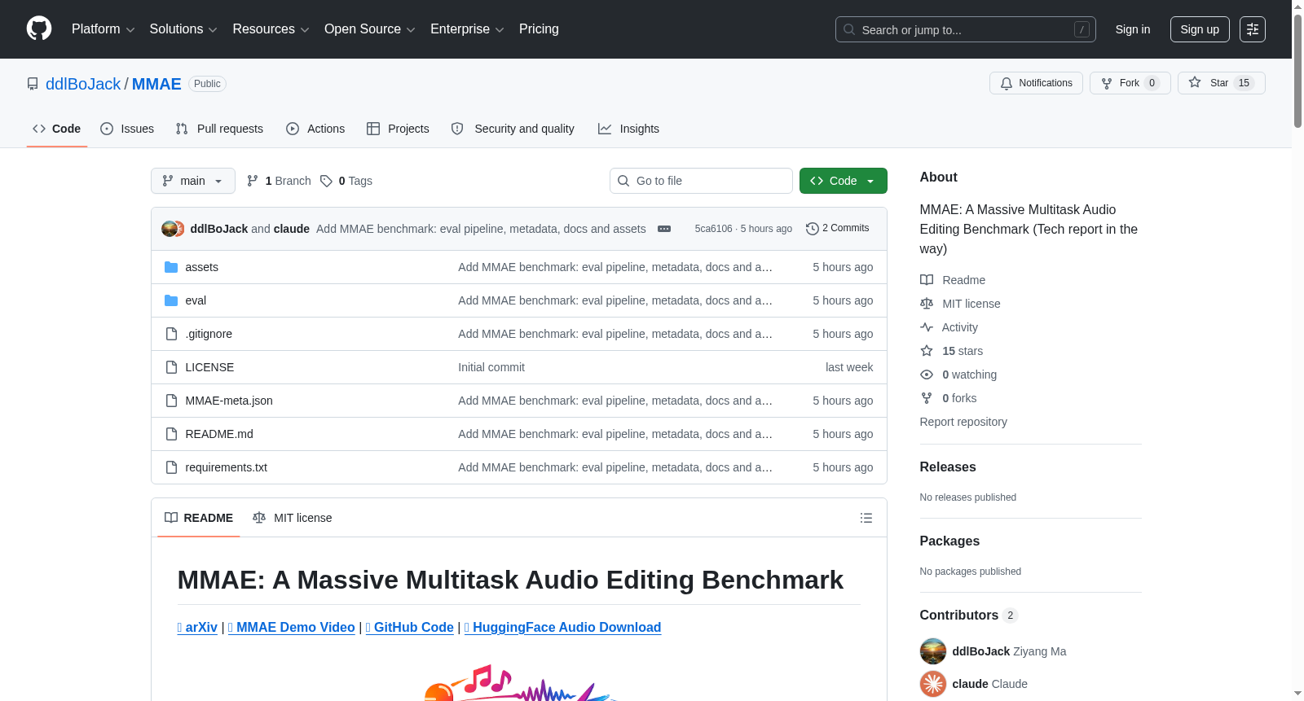
Task: Focus the Go to file field
Action: 701,181
